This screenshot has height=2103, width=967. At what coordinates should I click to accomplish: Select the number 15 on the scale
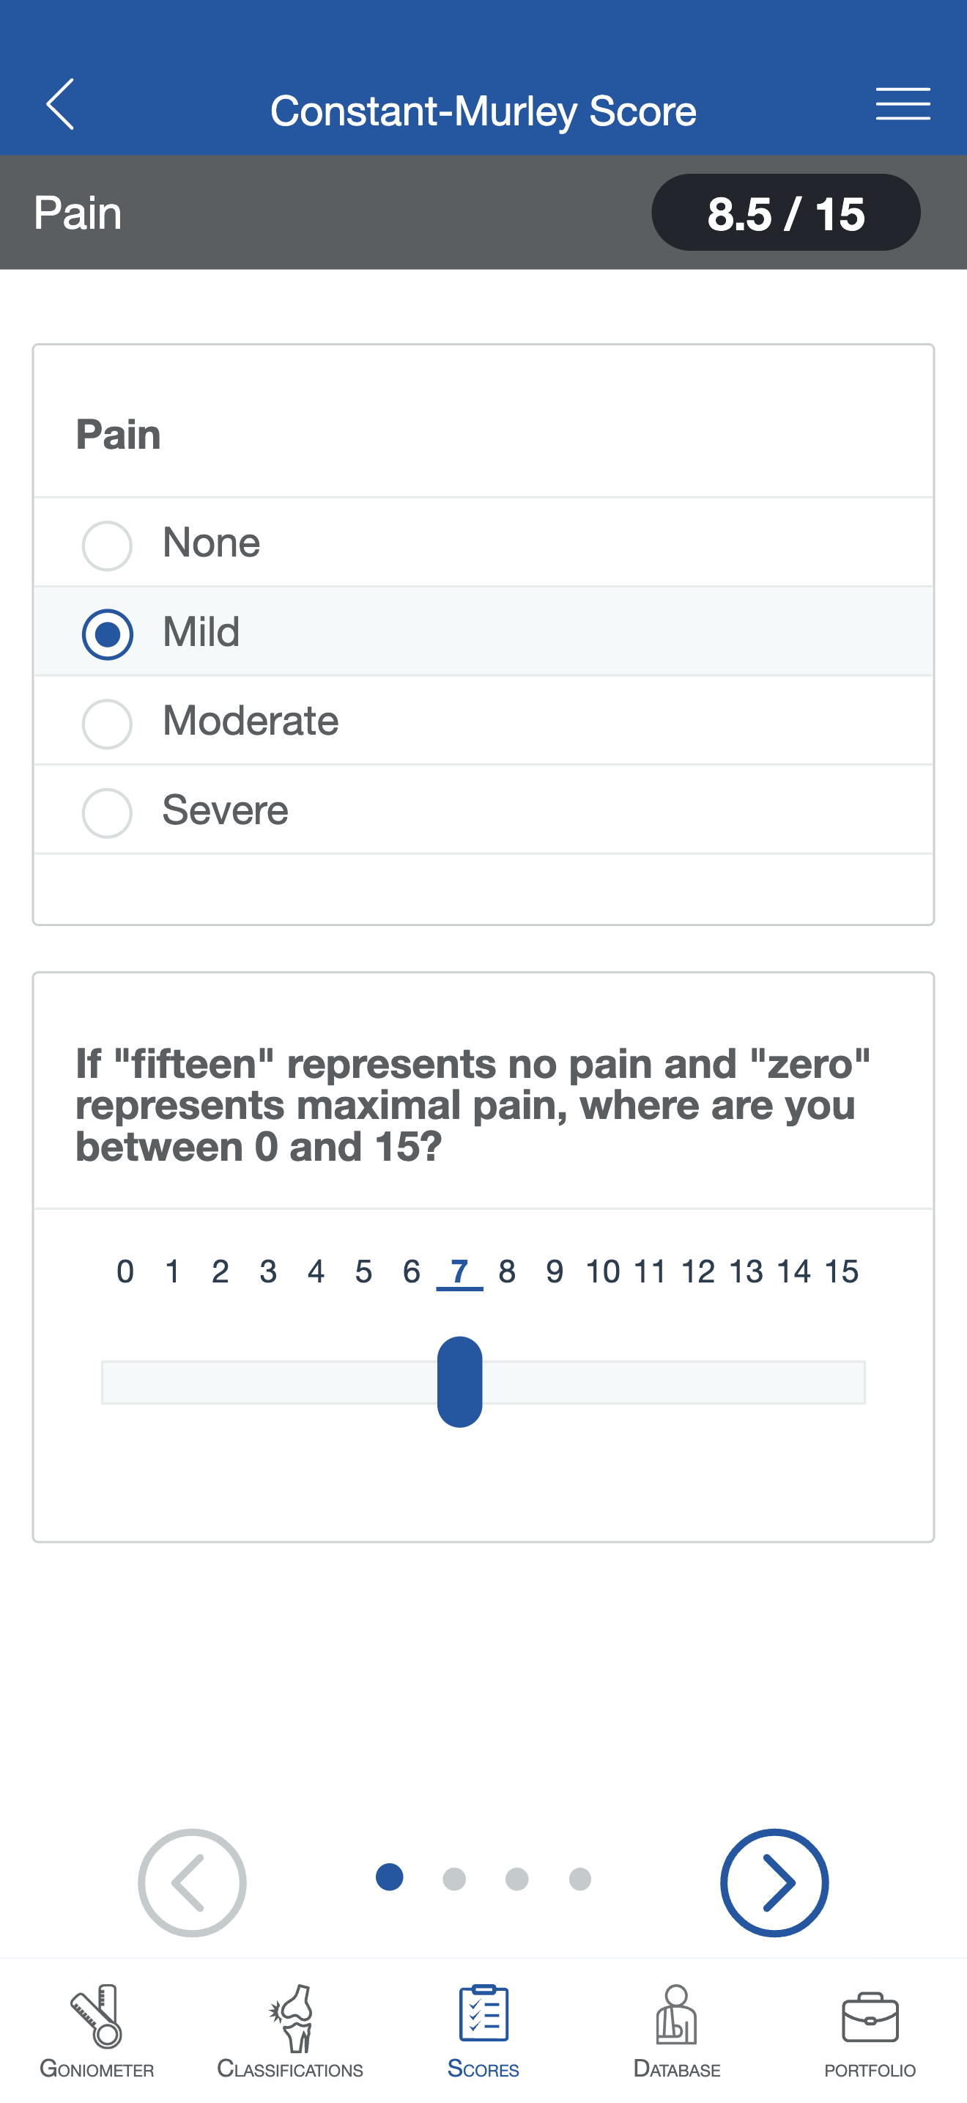tap(843, 1271)
